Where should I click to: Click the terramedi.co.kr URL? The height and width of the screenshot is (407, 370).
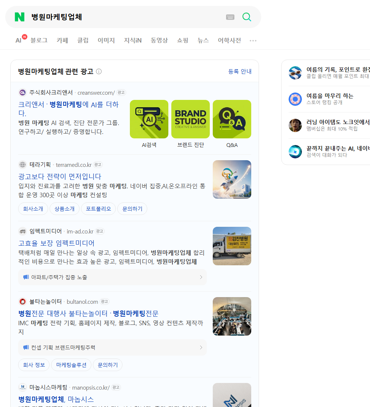74,165
